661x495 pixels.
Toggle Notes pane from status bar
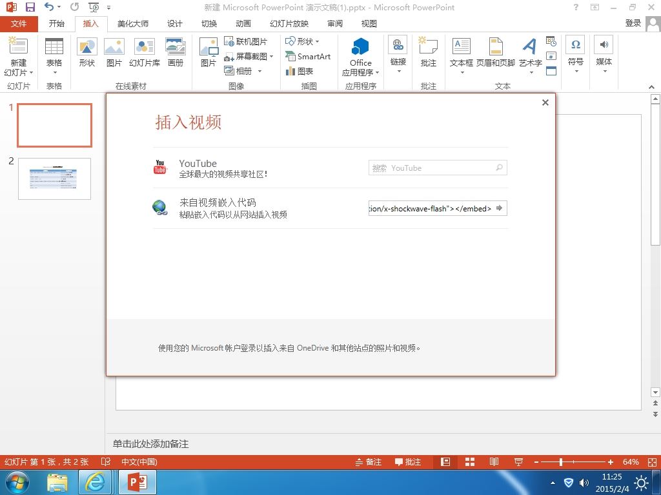(369, 461)
